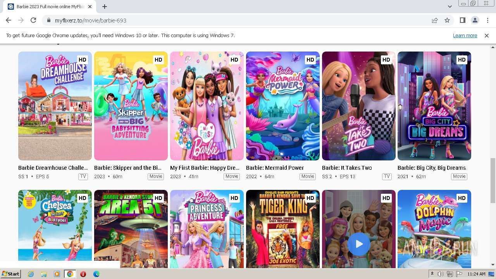Click TV badge under It Takes Two

click(387, 177)
